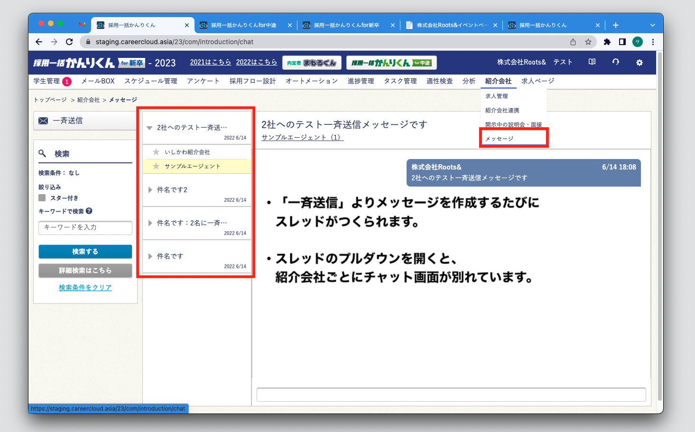695x432 pixels.
Task: Collapse the 2社へのテスト一斉送 thread
Action: (x=149, y=128)
